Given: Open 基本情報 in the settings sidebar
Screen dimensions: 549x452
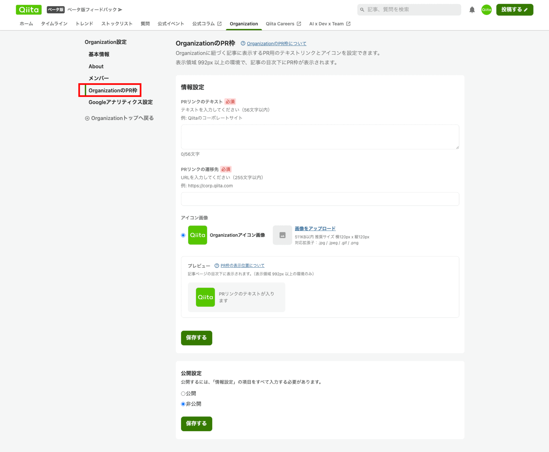Looking at the screenshot, I should click(99, 54).
